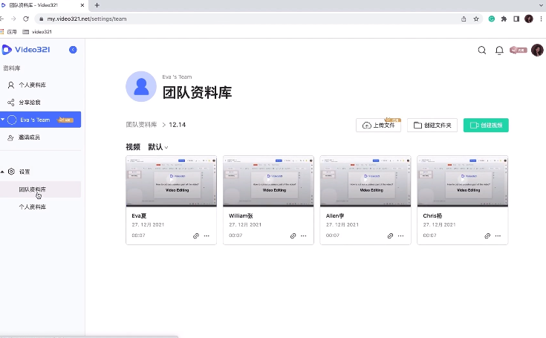Screen dimensions: 546x338
Task: Go to 团队资料库 breadcrumb
Action: pyautogui.click(x=141, y=125)
